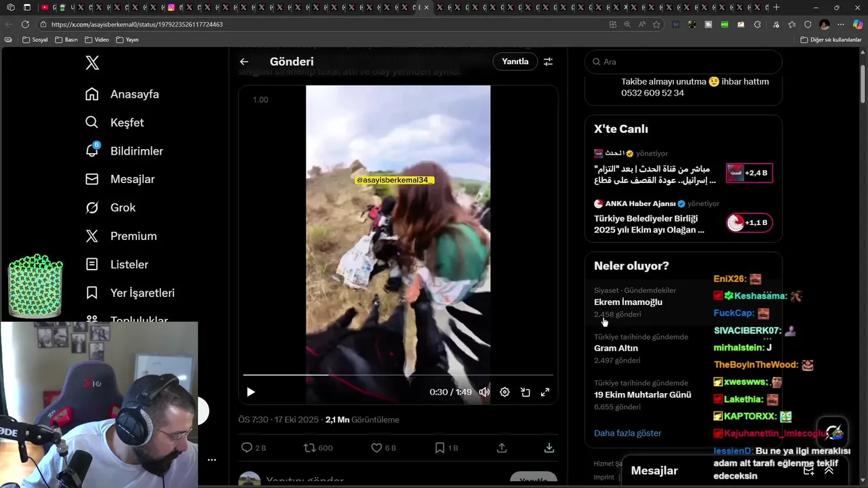
Task: Click the Ara search field
Action: pyautogui.click(x=683, y=62)
